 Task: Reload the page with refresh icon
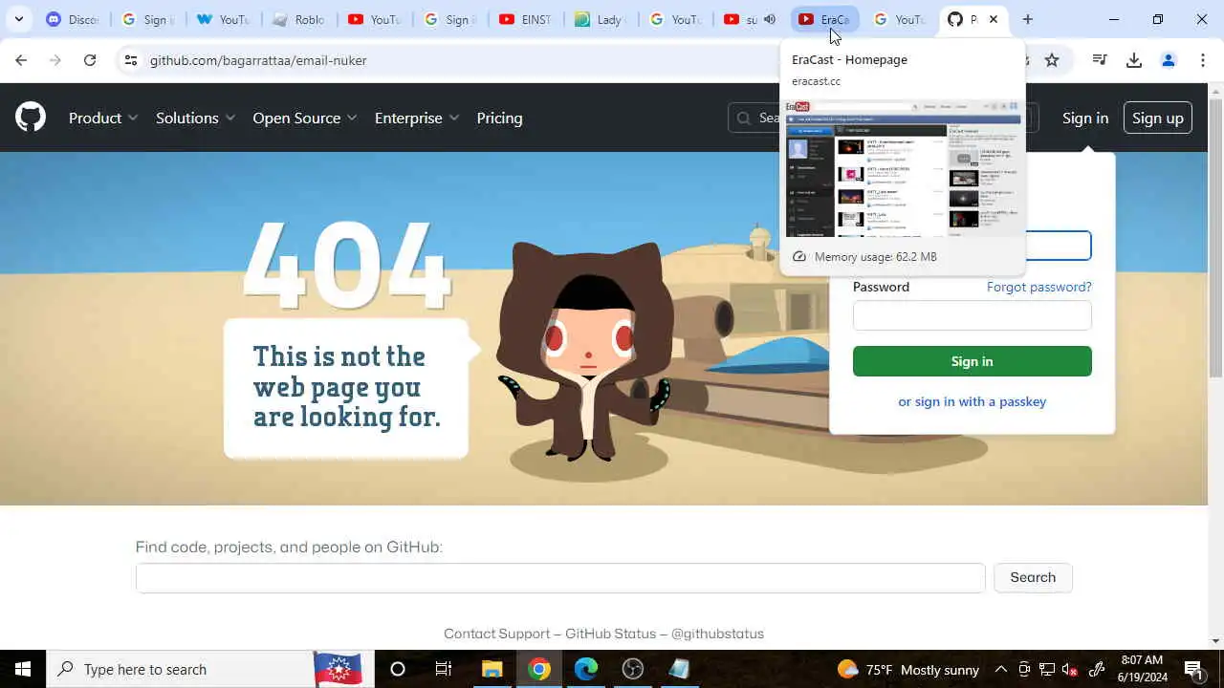click(90, 60)
